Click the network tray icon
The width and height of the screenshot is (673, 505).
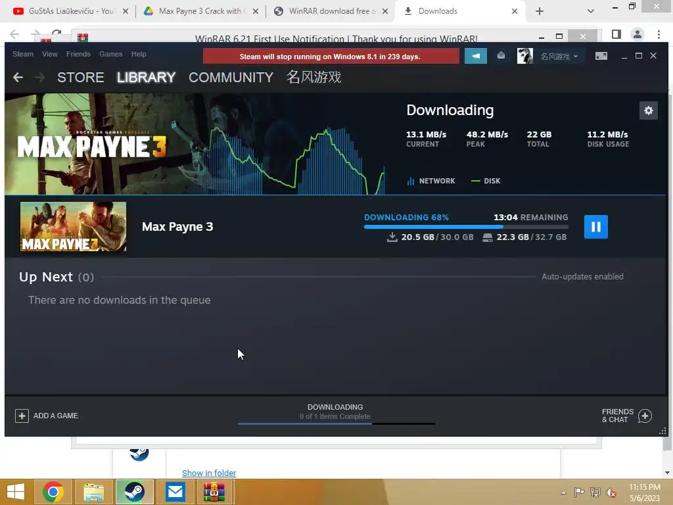tap(595, 493)
